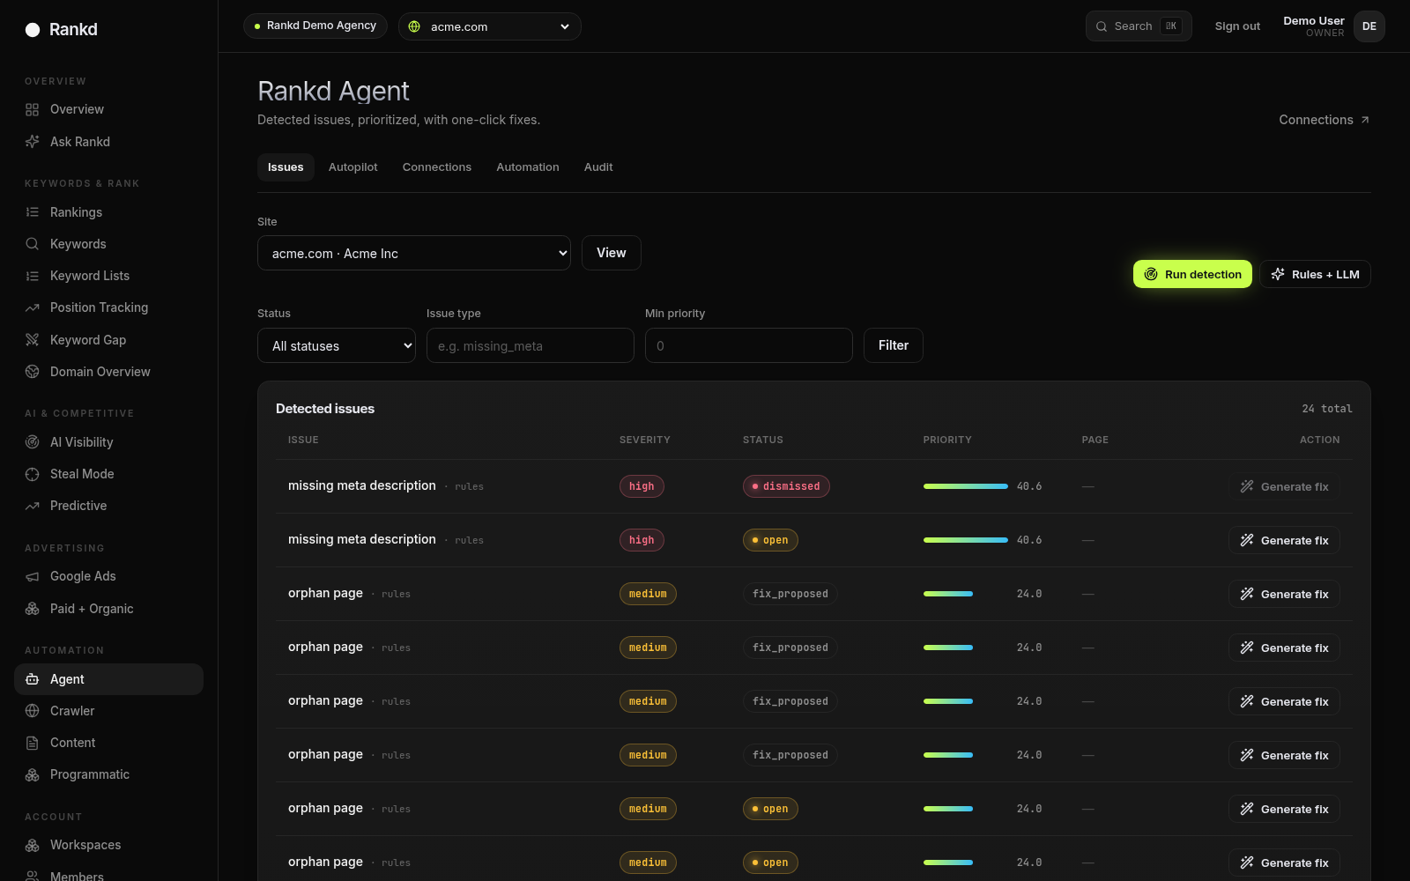Open the acme.com domain dropdown
Viewport: 1410px width, 881px height.
click(490, 26)
